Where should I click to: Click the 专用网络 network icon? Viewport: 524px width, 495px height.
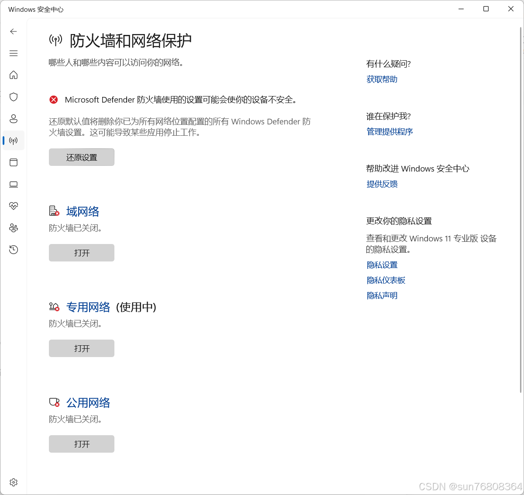(x=54, y=307)
